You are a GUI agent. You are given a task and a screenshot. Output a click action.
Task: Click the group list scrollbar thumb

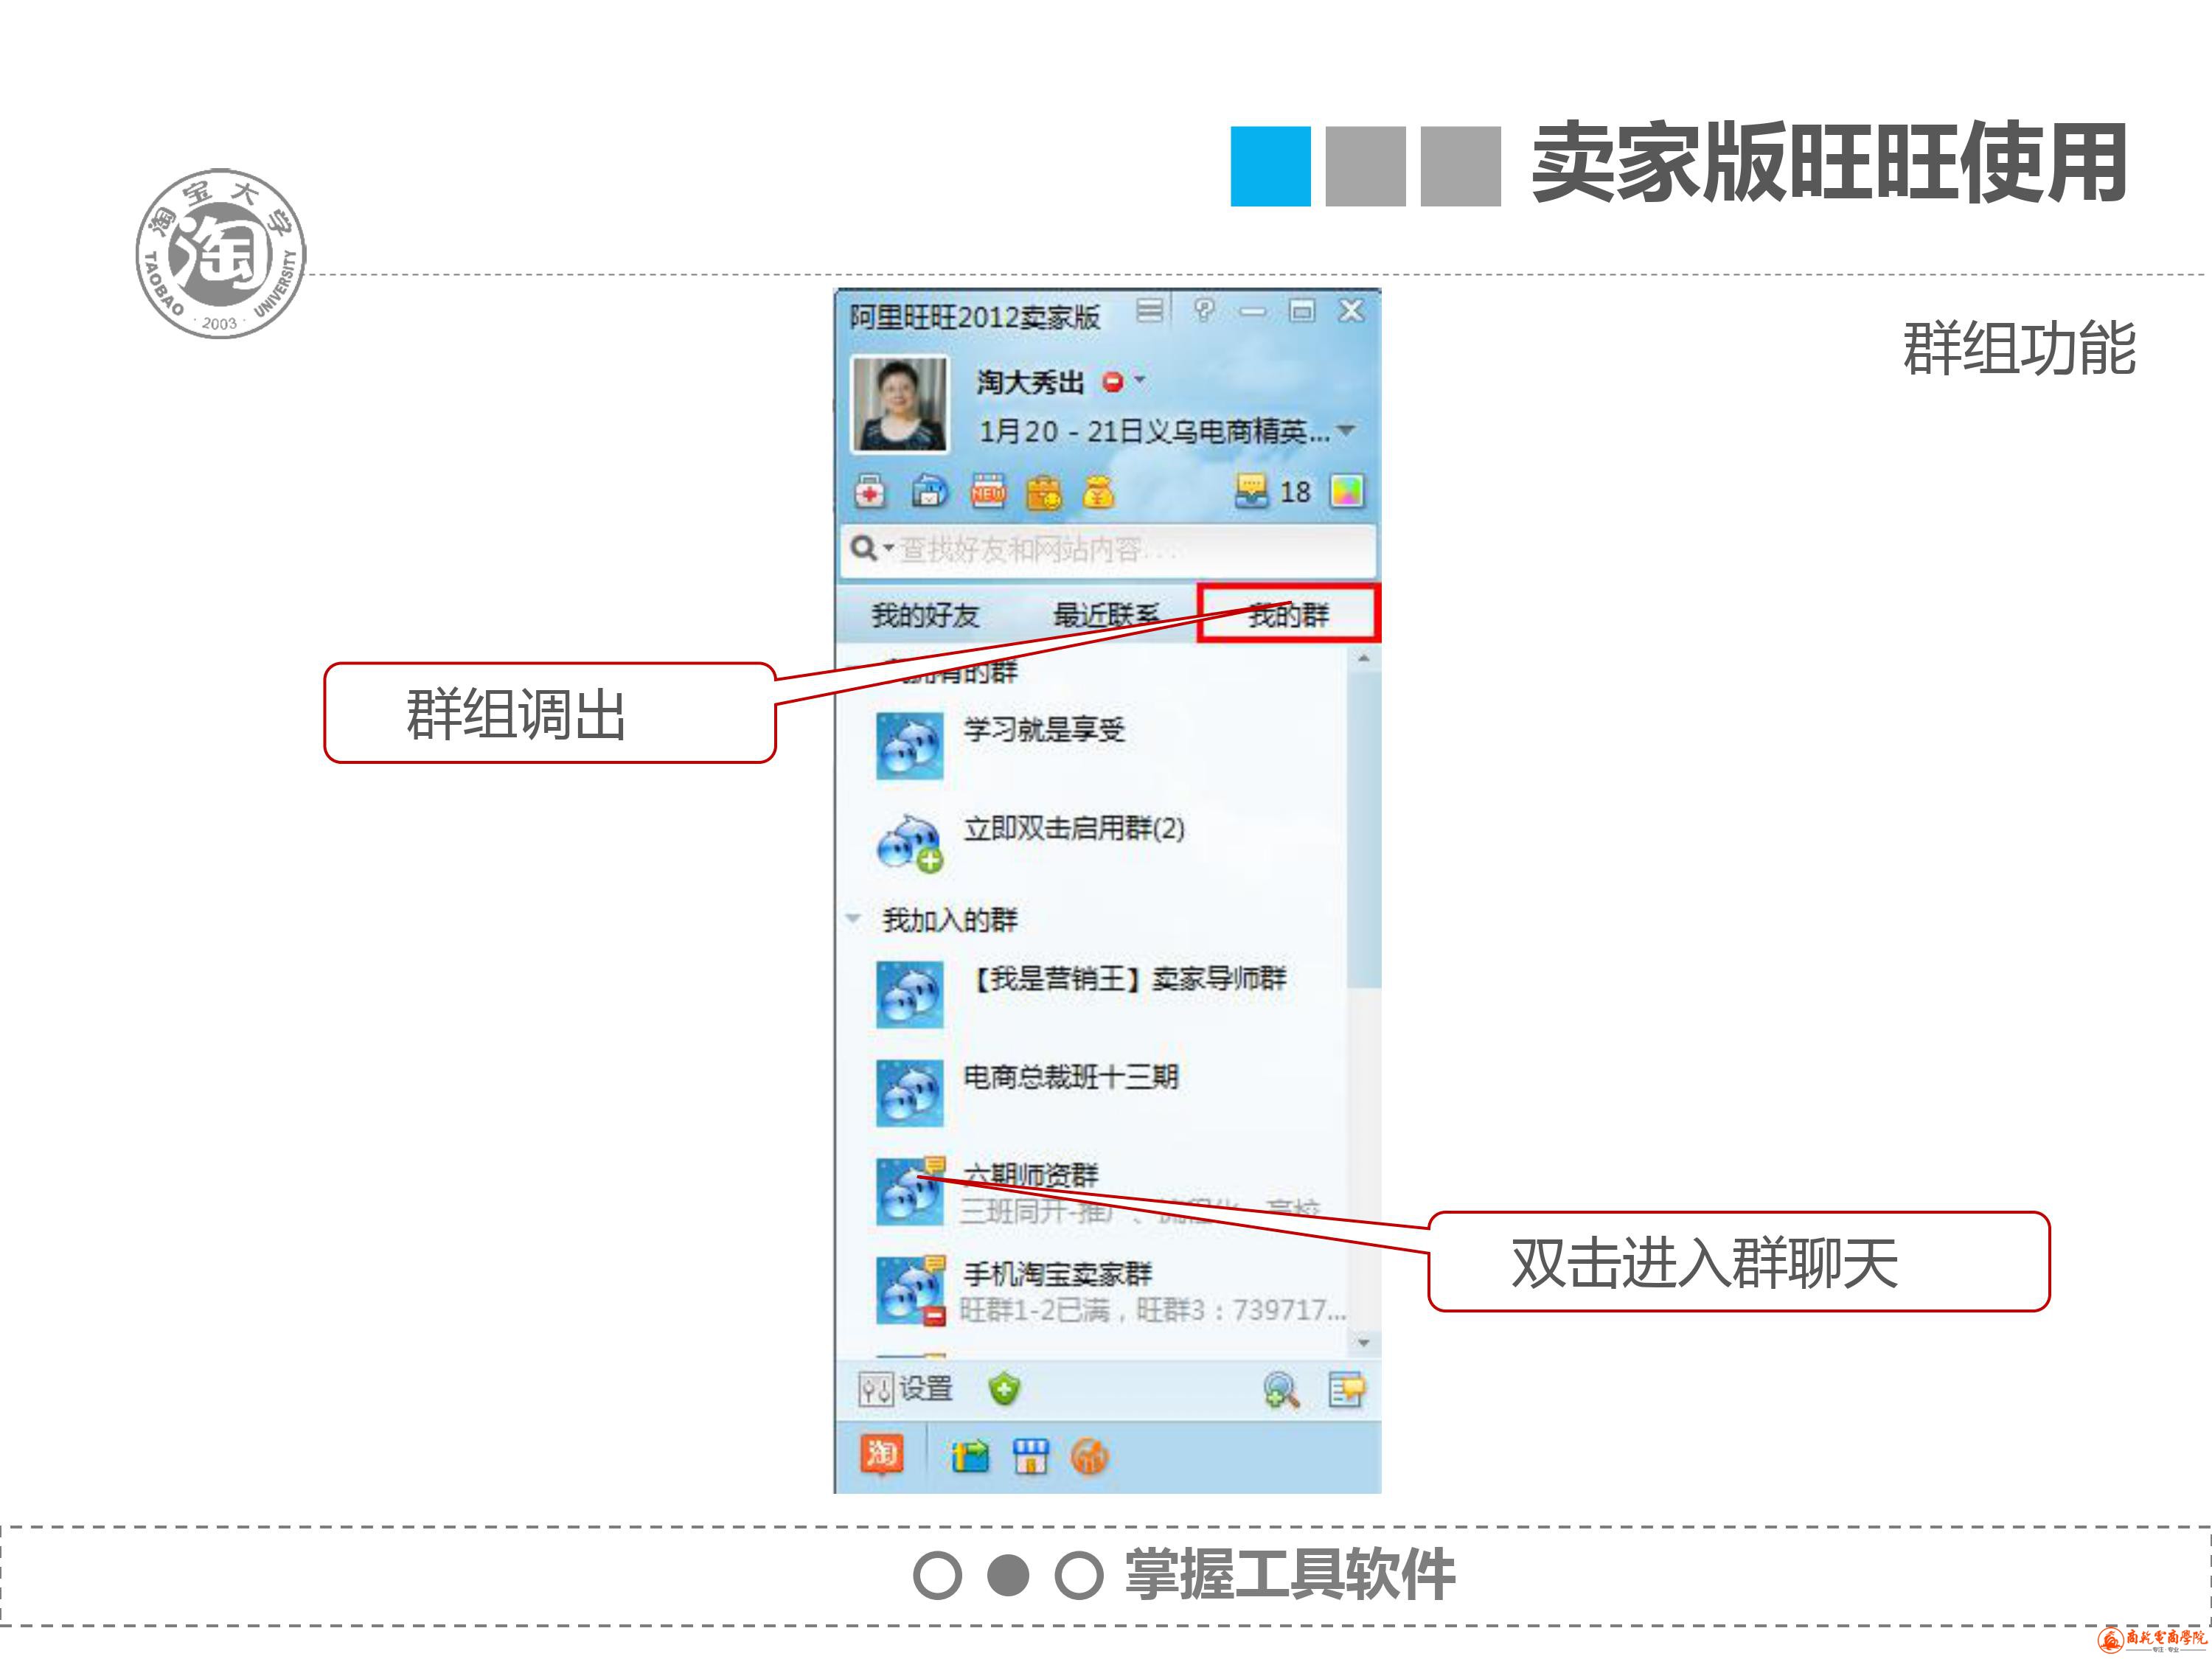coord(1363,830)
